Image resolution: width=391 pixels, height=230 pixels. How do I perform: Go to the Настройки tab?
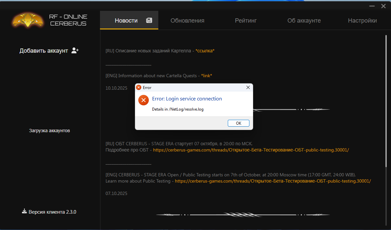point(362,21)
